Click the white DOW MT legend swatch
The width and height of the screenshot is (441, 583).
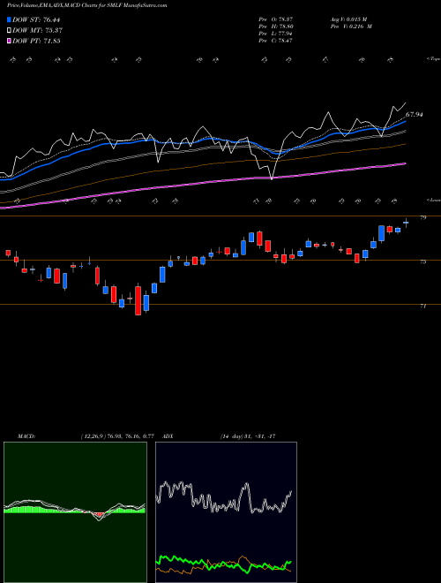click(x=10, y=31)
